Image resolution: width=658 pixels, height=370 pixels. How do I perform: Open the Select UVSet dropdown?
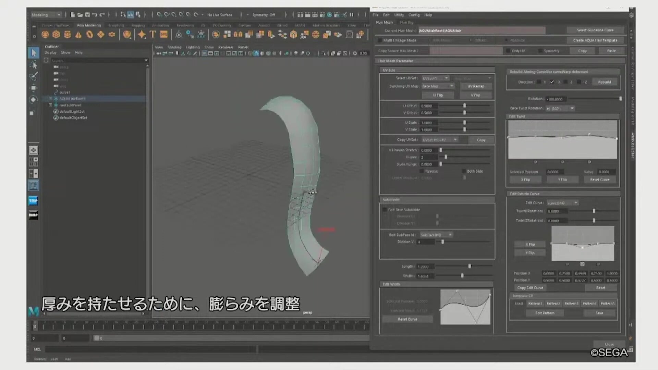tap(435, 78)
